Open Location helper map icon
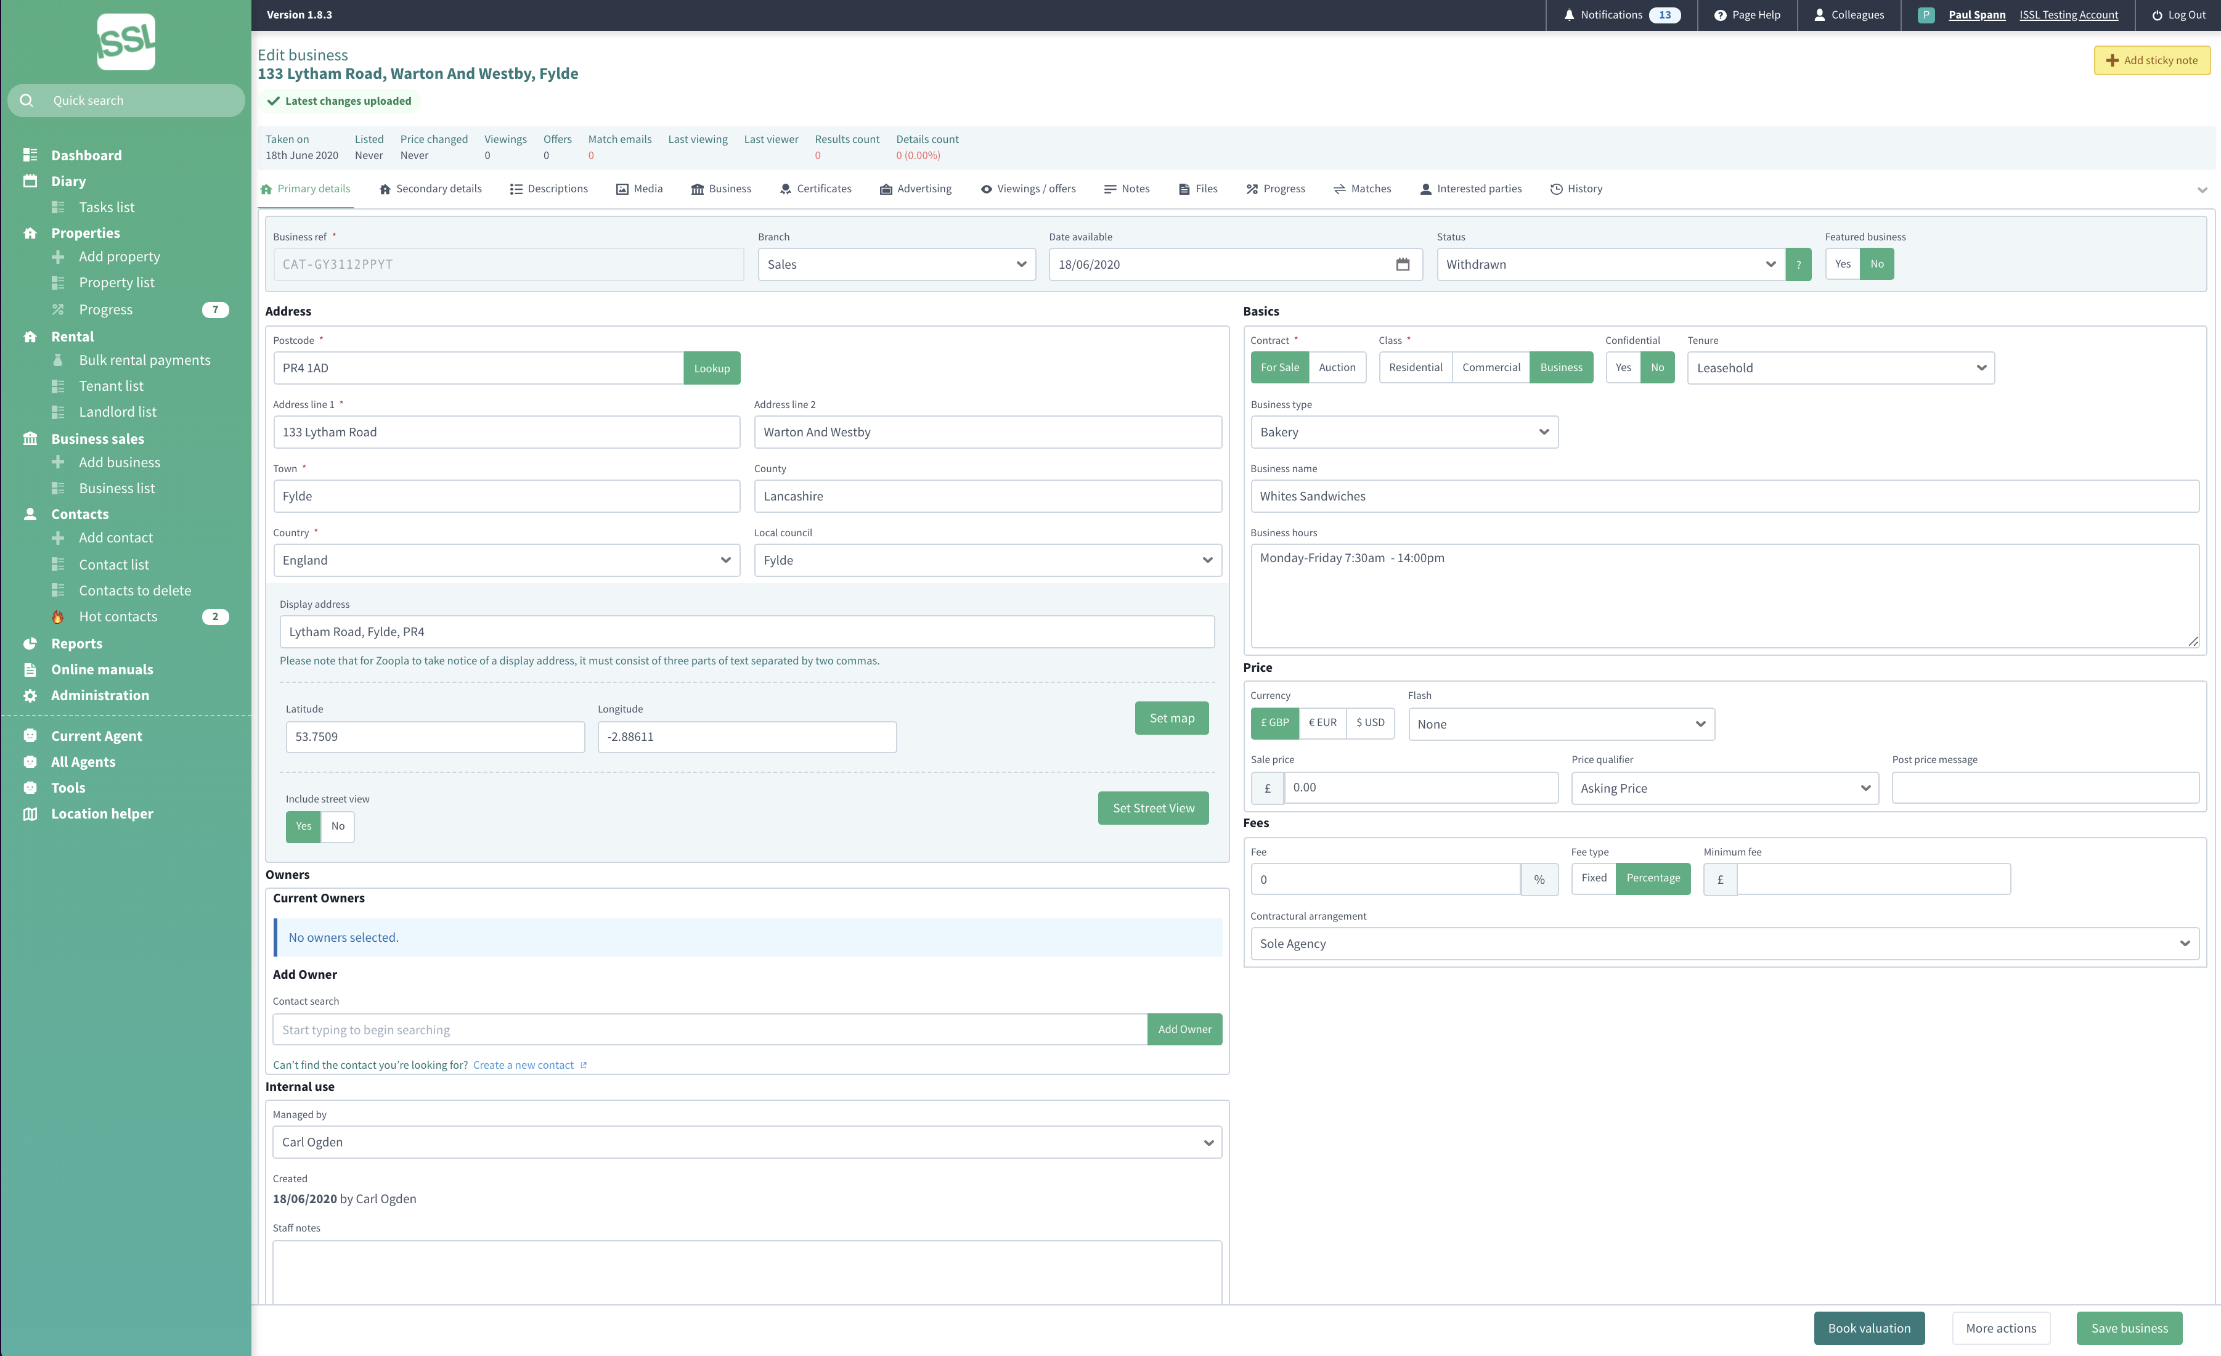2221x1356 pixels. pyautogui.click(x=31, y=813)
